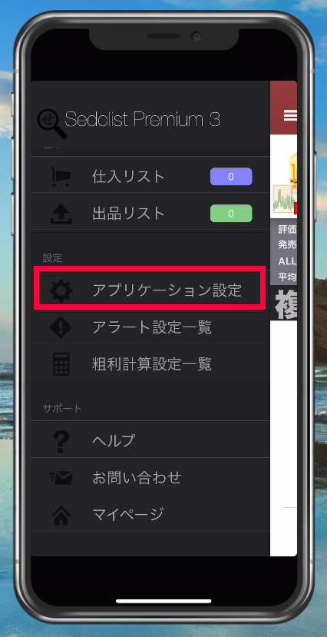
Task: Click the price graph thumbnail behind the drawer
Action: (285, 197)
